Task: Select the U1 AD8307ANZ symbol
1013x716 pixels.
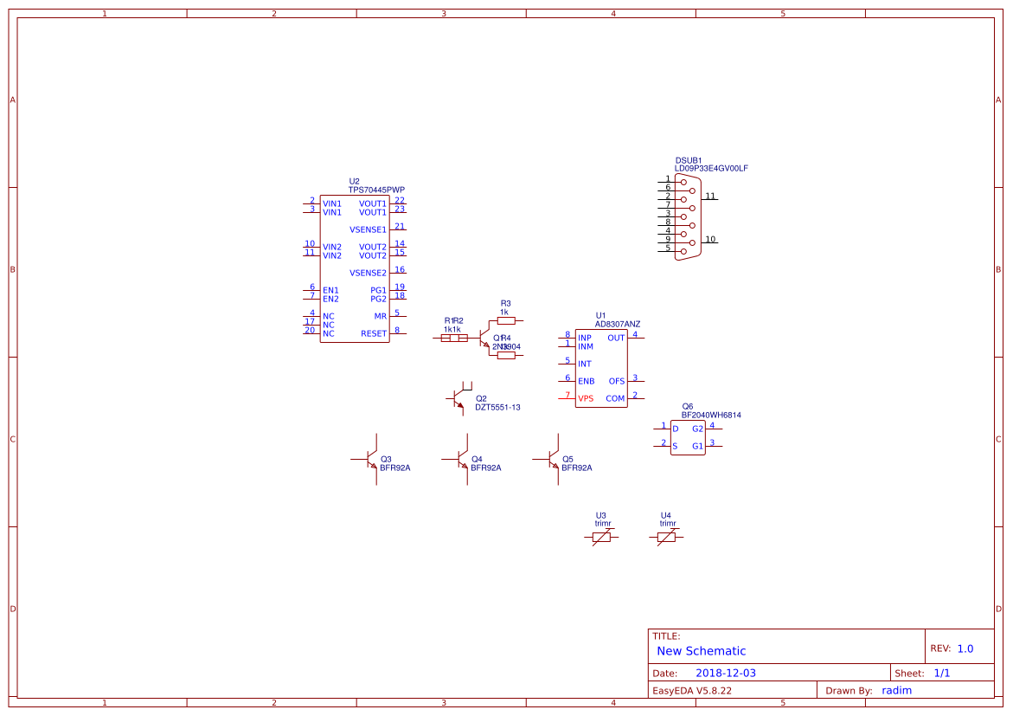Action: click(x=603, y=368)
